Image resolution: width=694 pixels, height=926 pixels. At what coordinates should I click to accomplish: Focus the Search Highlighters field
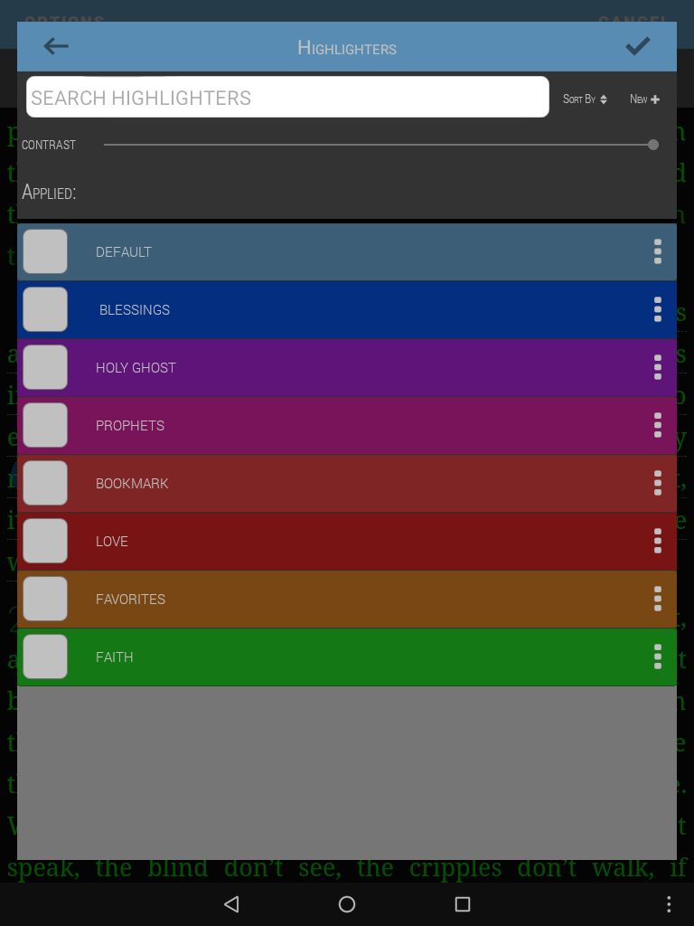pos(287,97)
